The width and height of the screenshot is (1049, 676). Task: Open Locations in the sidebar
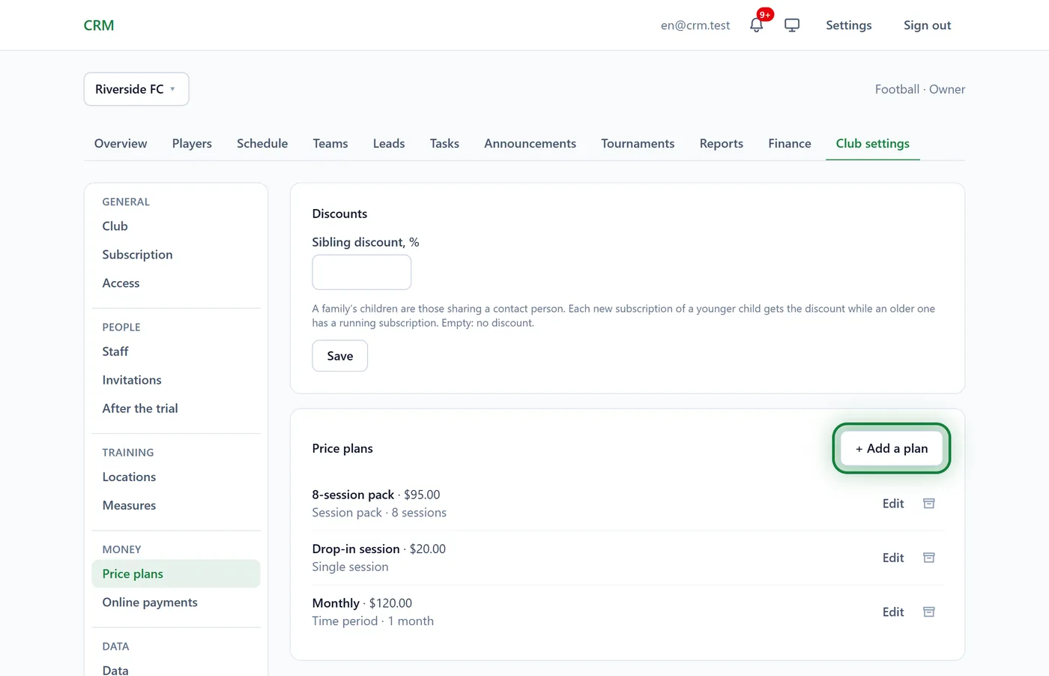pos(176,477)
